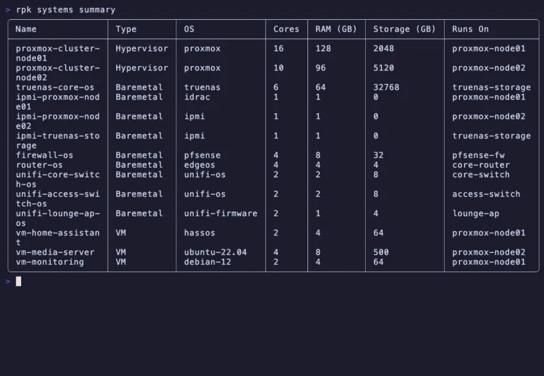Click the 'edgeos' OS cell
This screenshot has height=376, width=544.
(x=199, y=165)
